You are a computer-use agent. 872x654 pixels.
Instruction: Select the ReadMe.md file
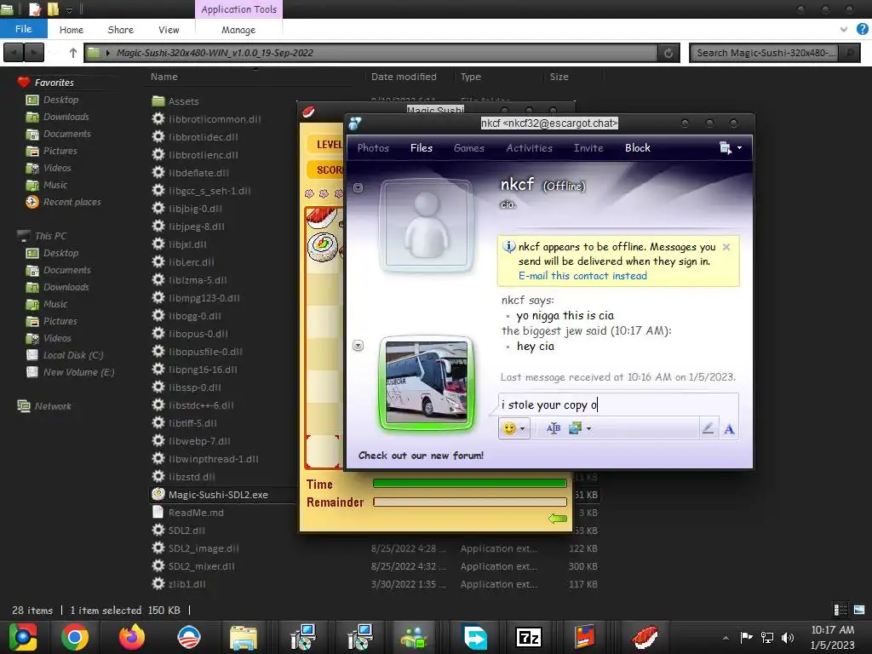click(x=196, y=513)
